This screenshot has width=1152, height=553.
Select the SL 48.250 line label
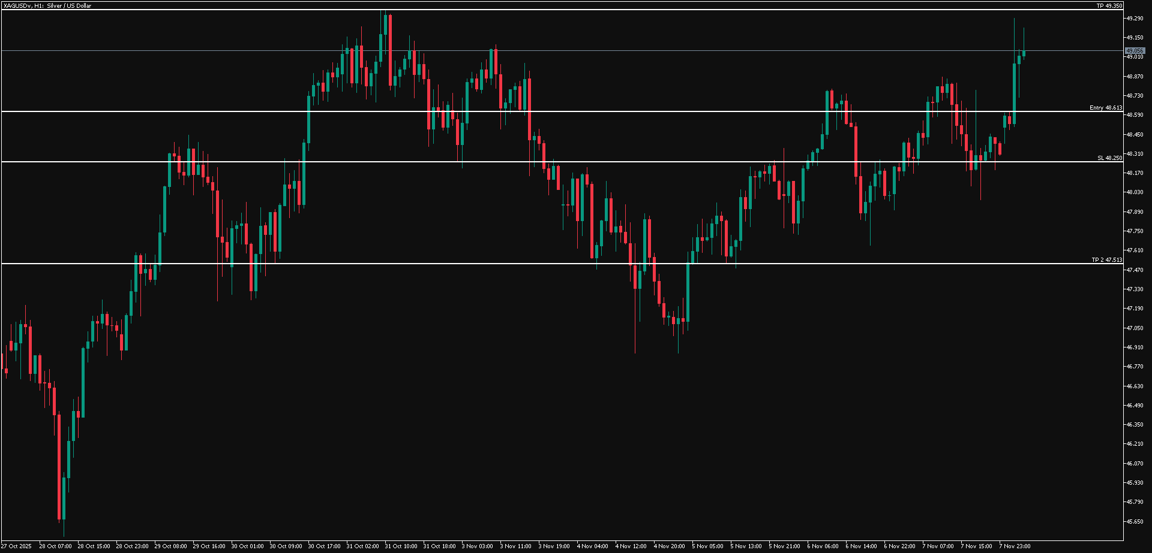point(1109,158)
